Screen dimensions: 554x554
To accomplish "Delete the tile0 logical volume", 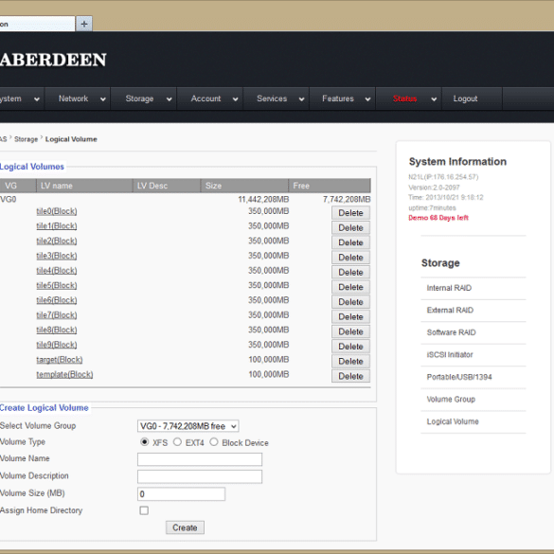I will (x=350, y=213).
